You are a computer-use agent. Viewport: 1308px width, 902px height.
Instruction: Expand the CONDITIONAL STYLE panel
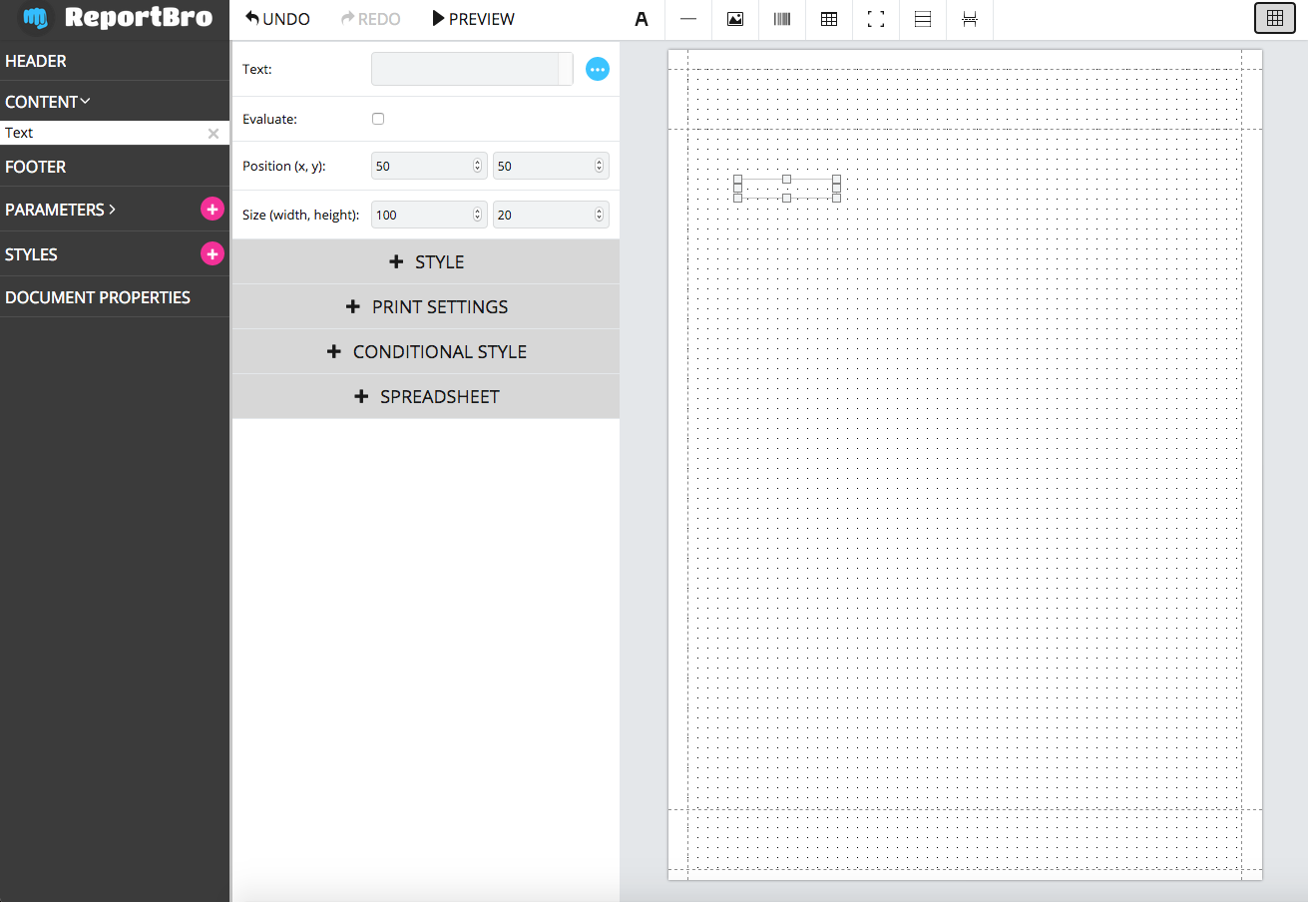(x=426, y=351)
